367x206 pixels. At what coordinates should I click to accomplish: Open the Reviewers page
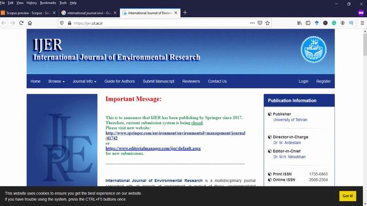click(191, 81)
